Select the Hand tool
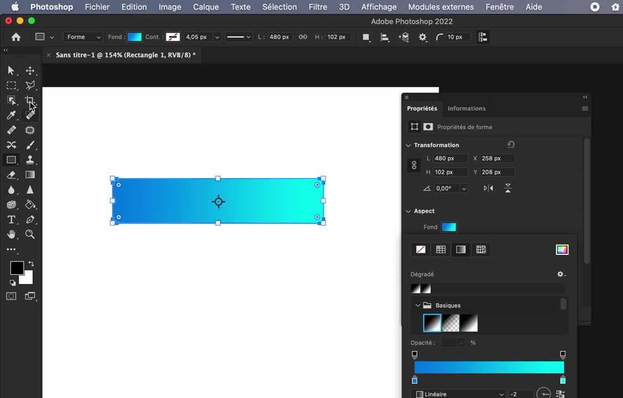This screenshot has height=398, width=623. (11, 234)
